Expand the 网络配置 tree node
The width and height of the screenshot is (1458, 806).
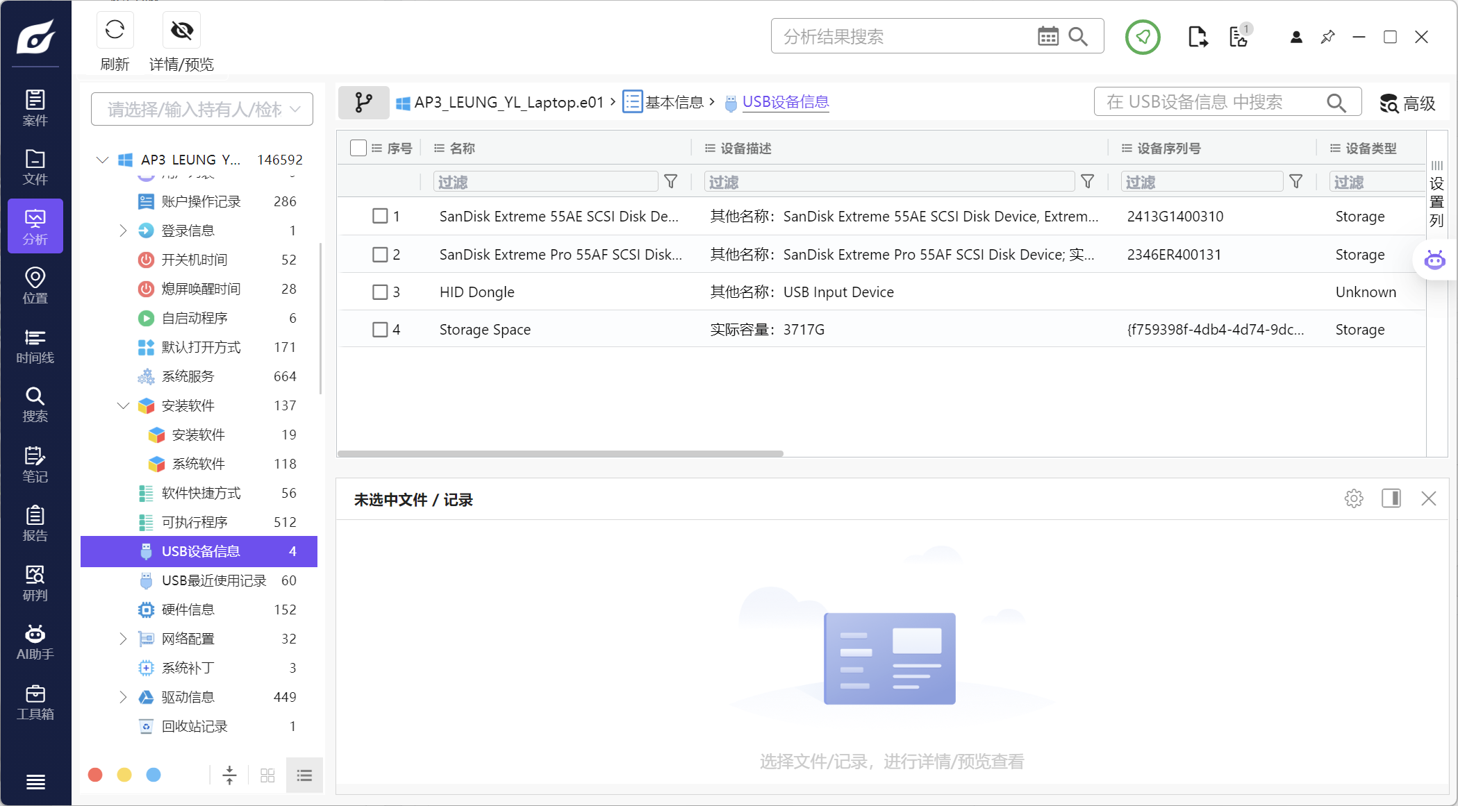pyautogui.click(x=123, y=639)
